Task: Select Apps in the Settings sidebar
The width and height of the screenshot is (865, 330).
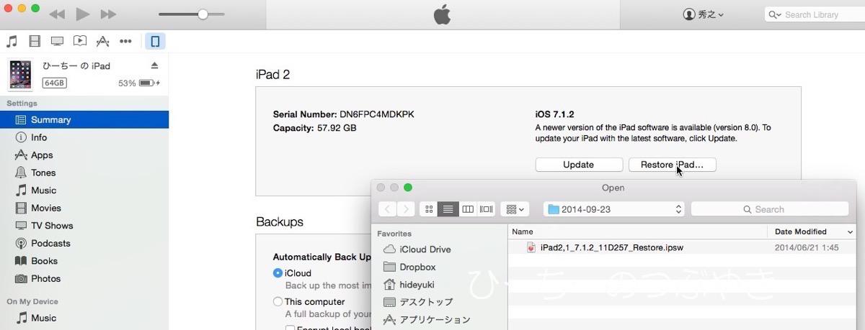Action: [x=84, y=155]
